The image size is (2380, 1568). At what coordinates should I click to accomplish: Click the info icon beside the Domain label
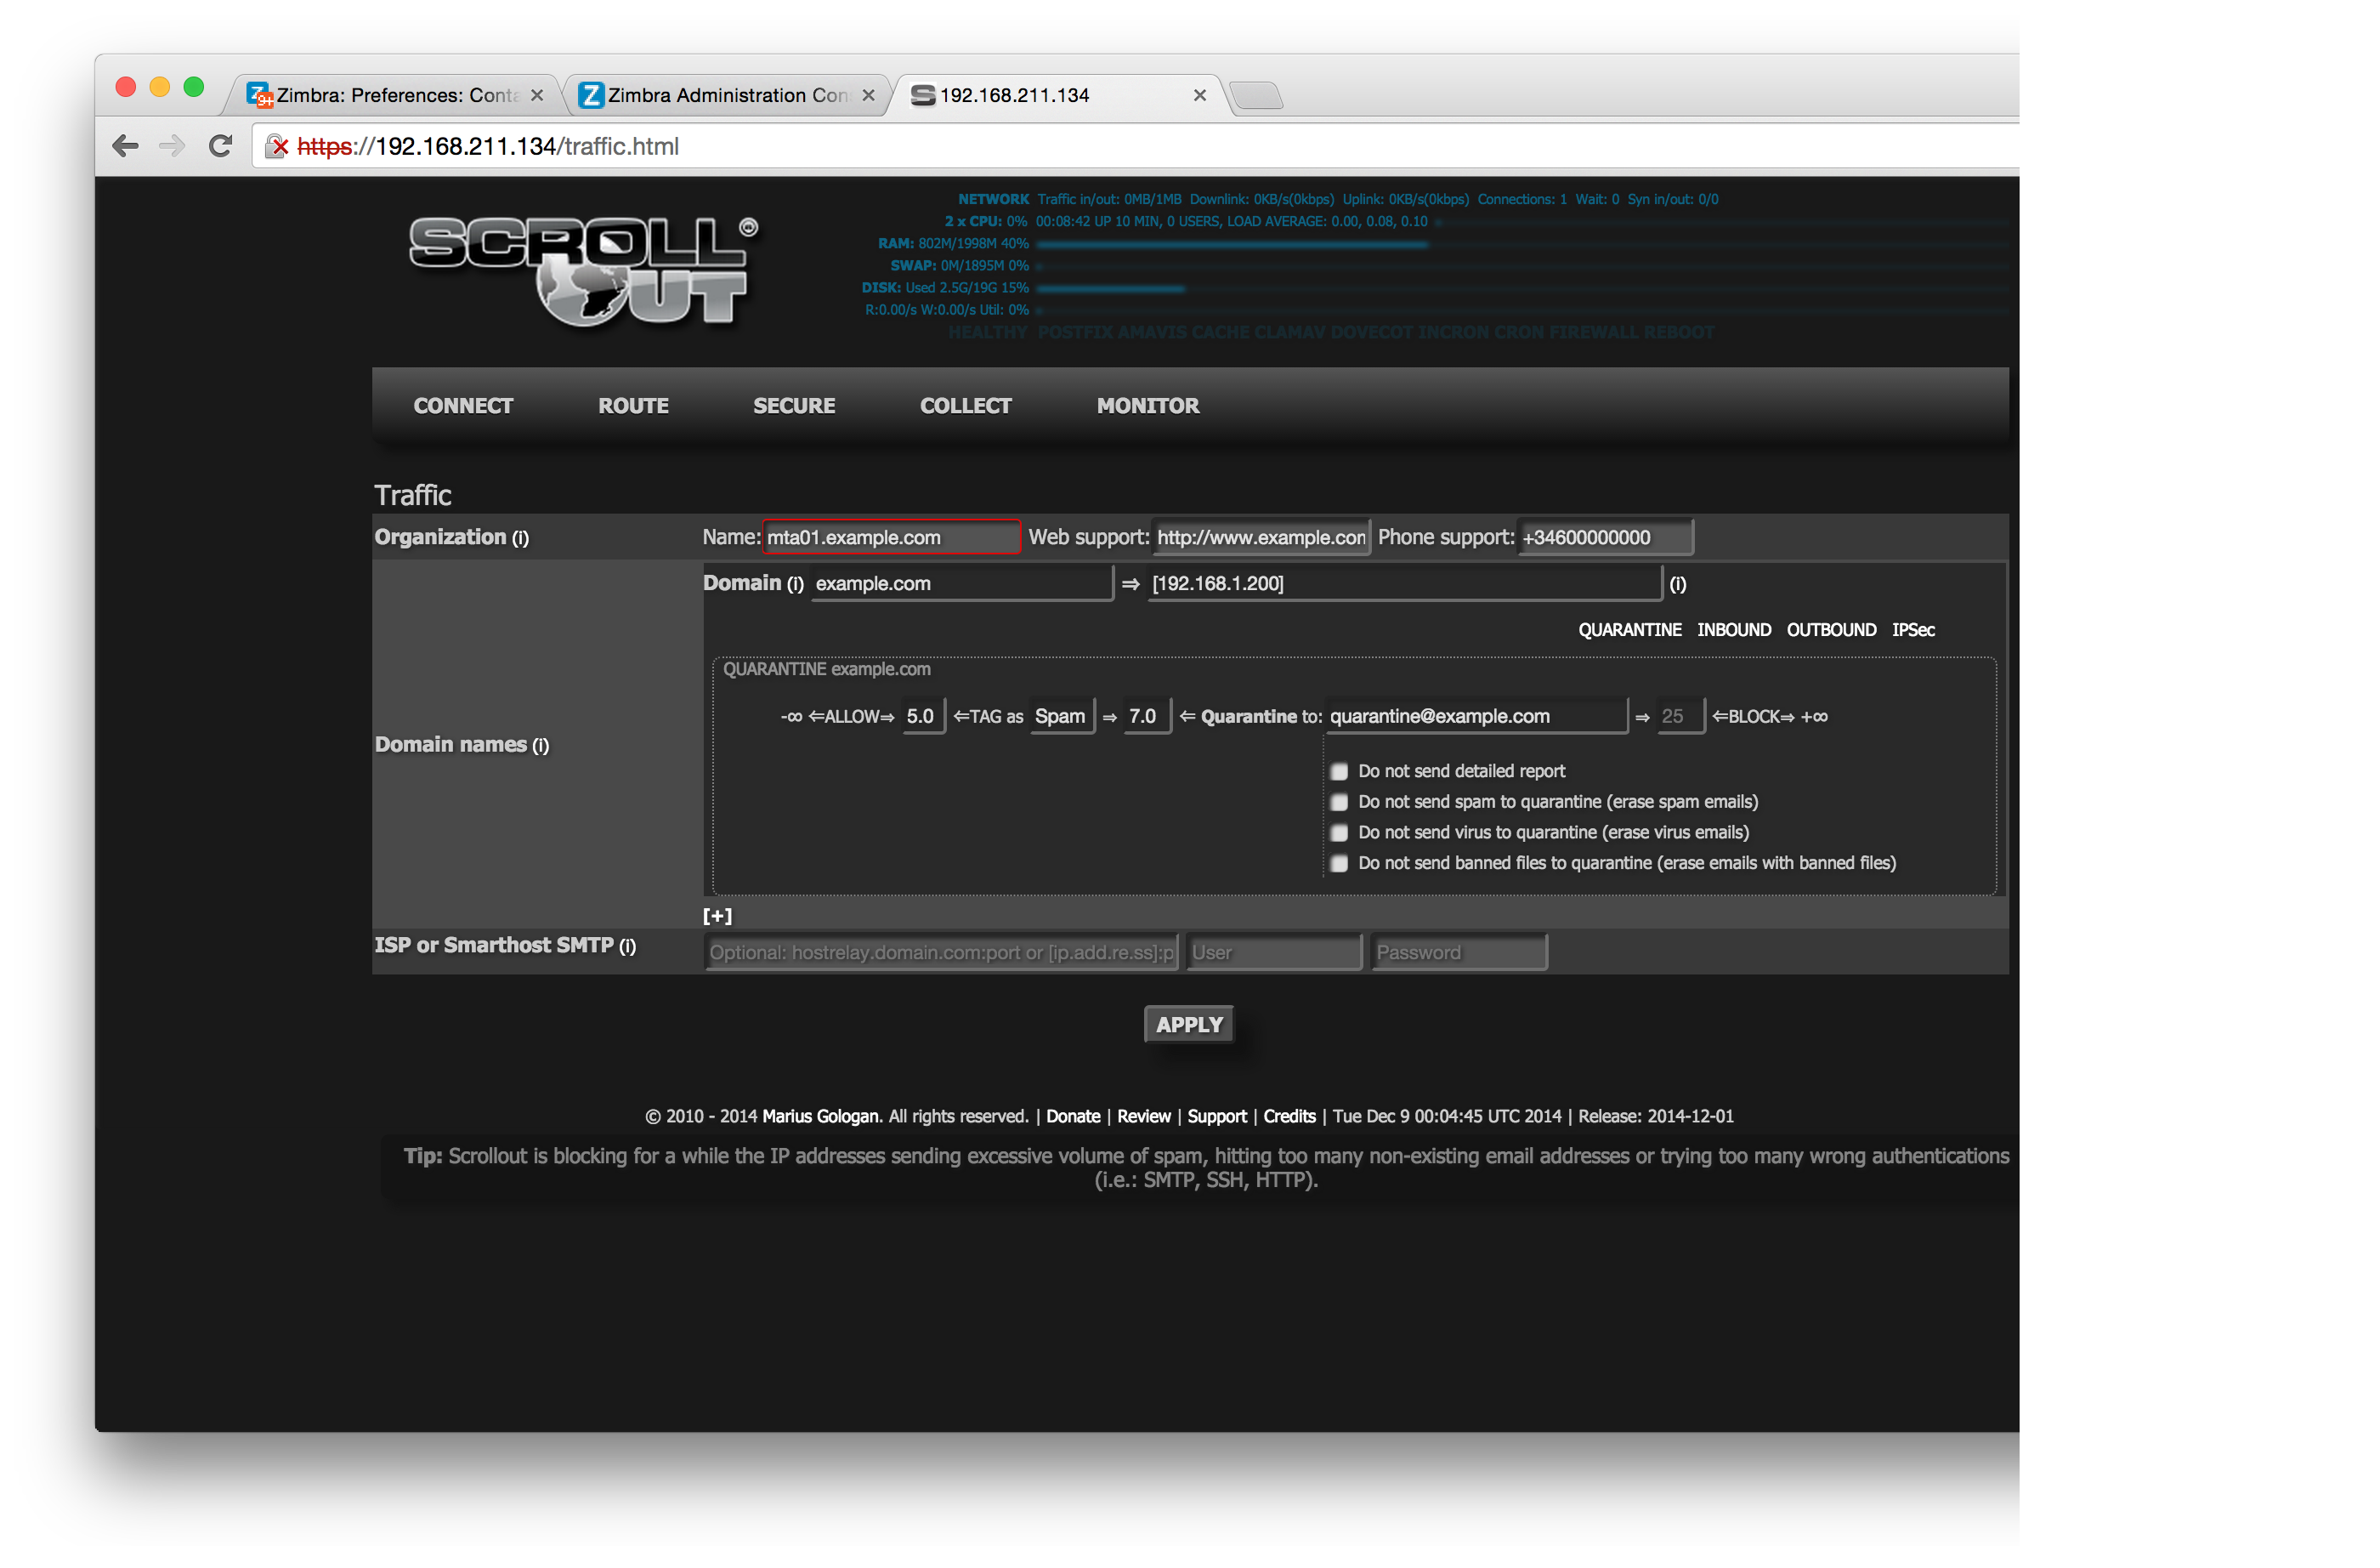click(795, 584)
